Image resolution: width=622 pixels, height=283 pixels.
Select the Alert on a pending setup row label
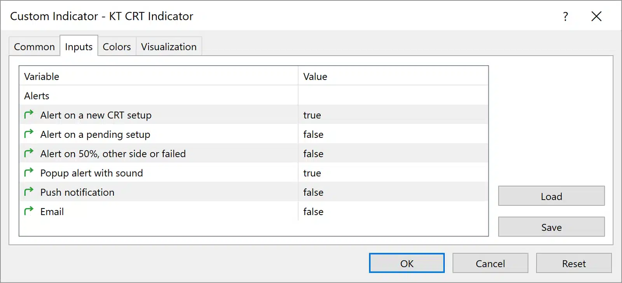click(x=95, y=135)
